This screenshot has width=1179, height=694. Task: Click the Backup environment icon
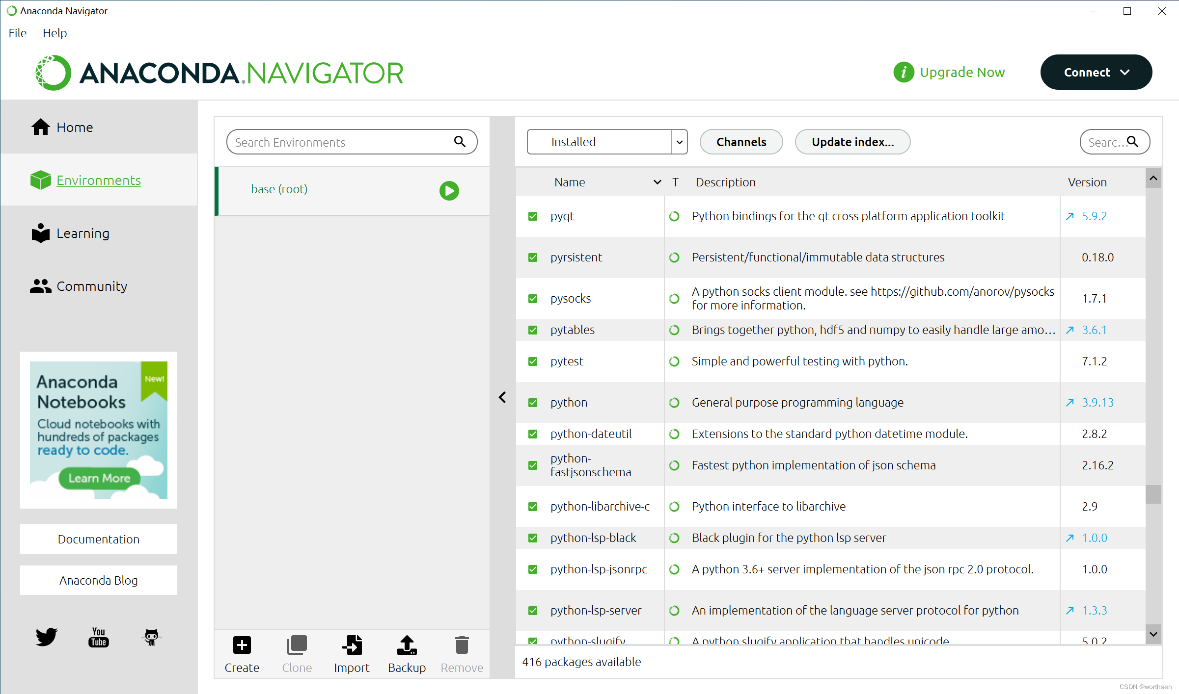tap(407, 645)
